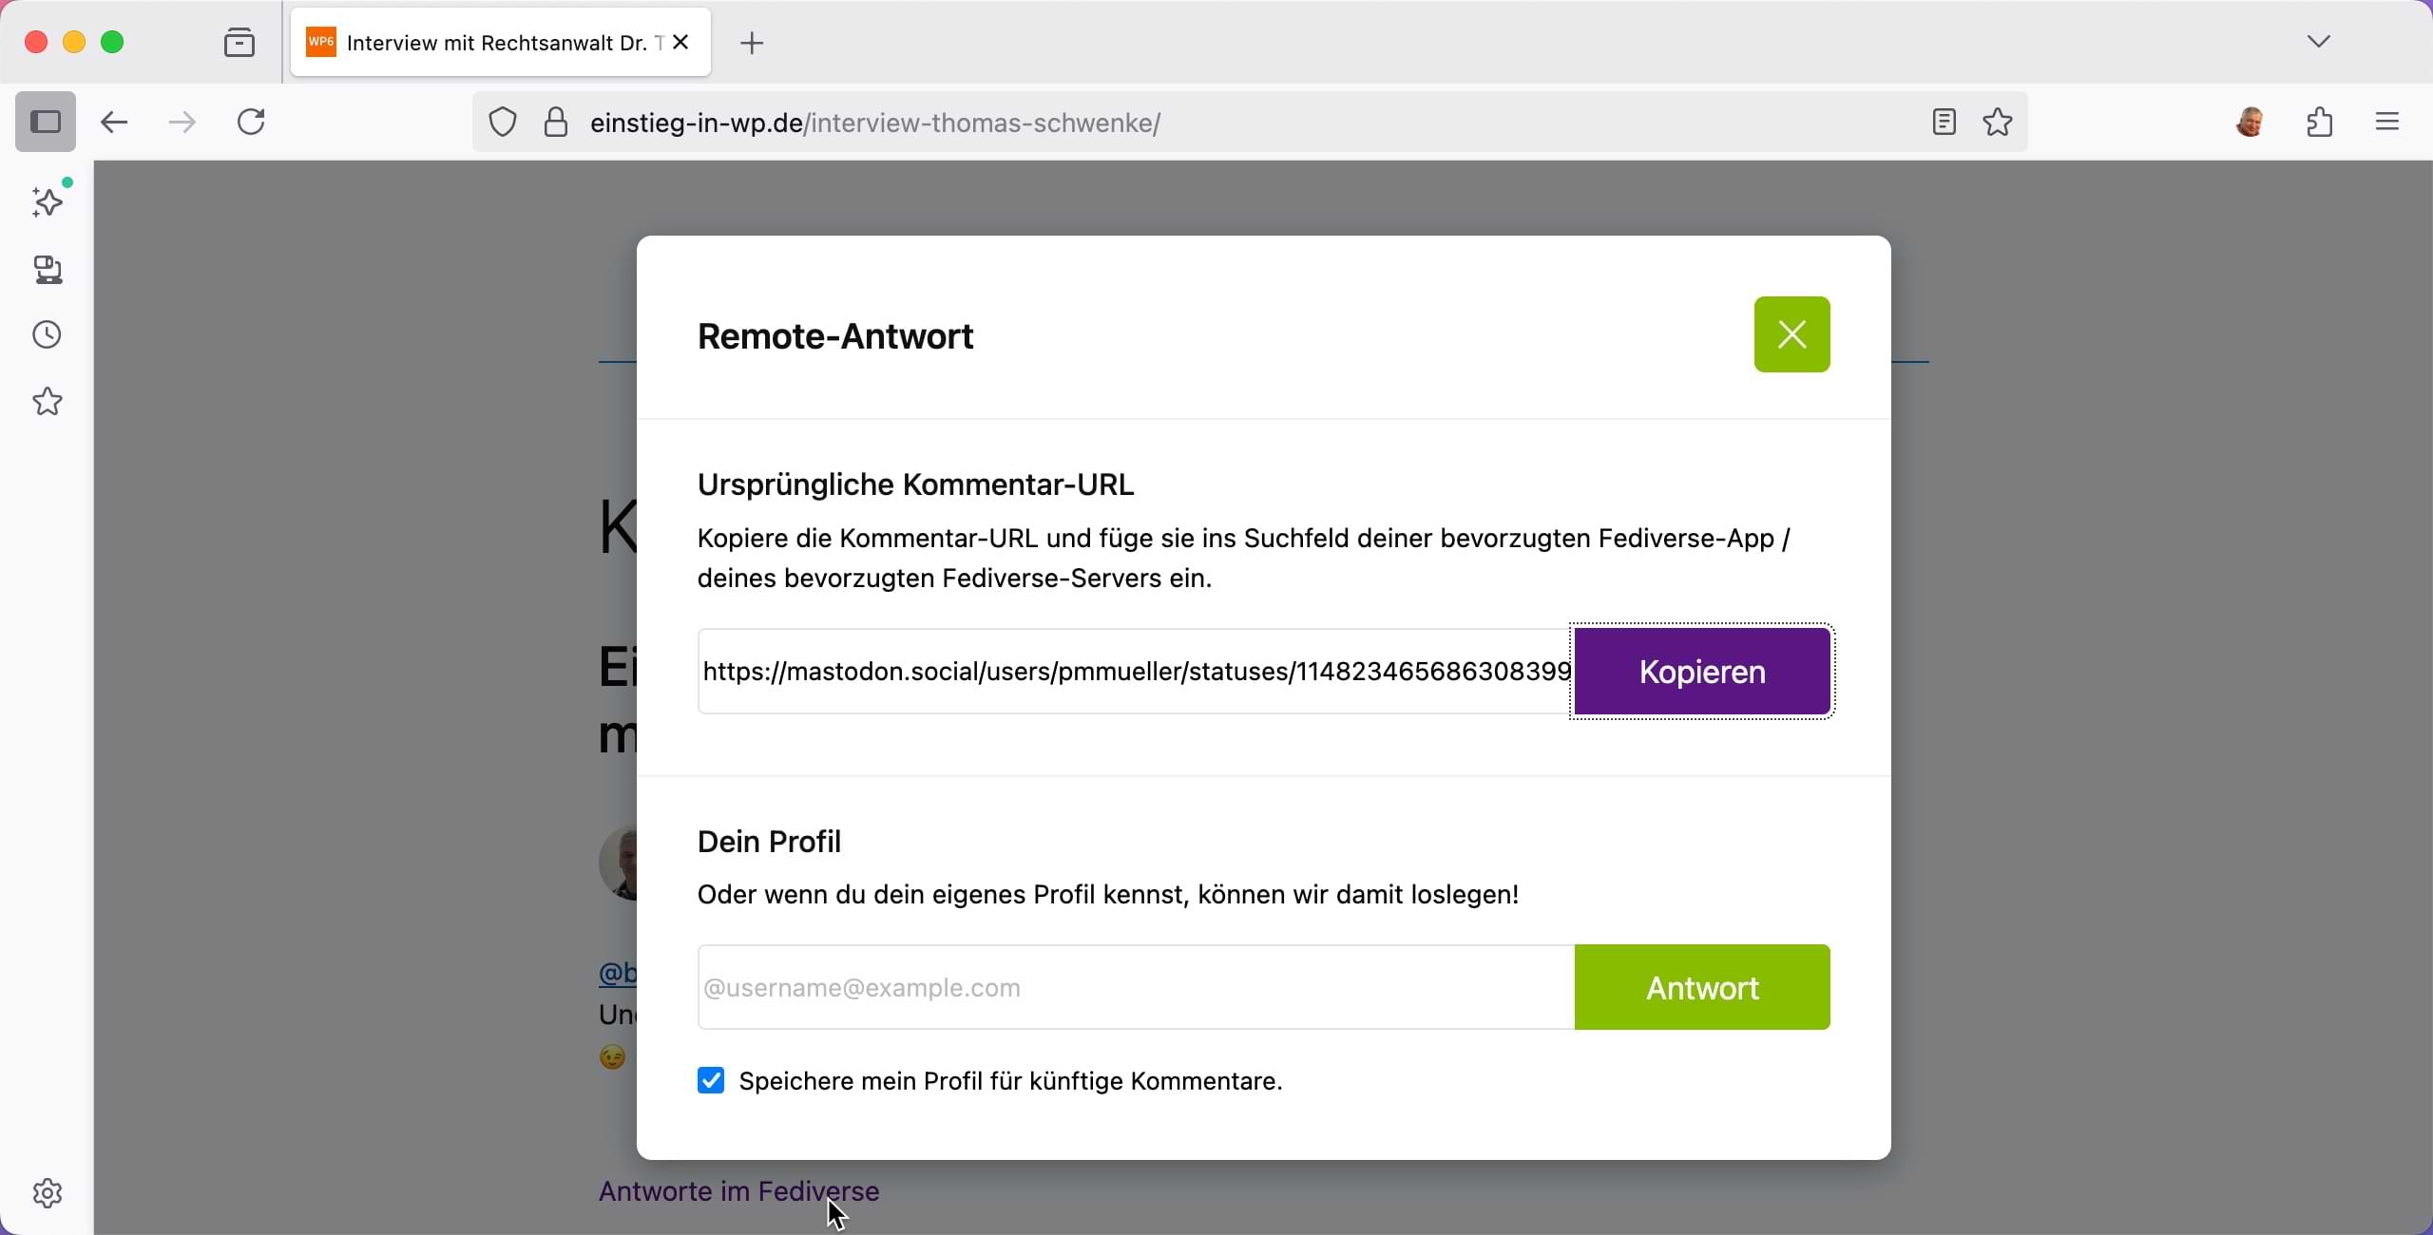Open the application hamburger menu

click(x=2387, y=123)
